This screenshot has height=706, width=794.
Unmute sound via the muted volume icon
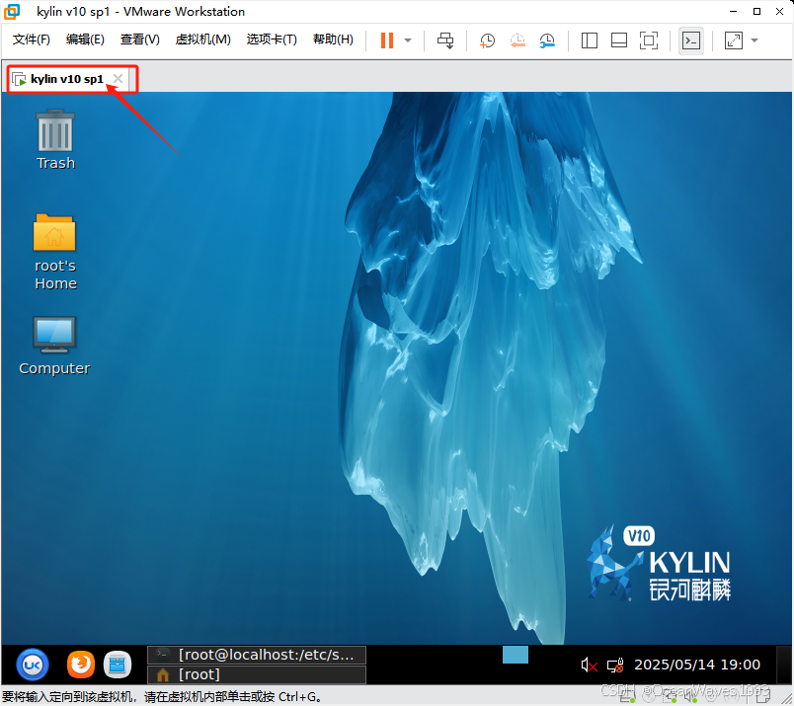click(589, 665)
